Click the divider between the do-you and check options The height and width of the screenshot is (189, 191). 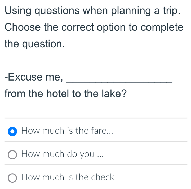coord(95,165)
